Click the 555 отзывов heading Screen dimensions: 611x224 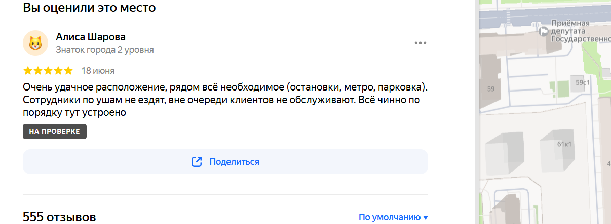(x=59, y=217)
